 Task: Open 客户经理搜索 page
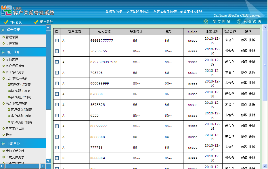(x=15, y=66)
